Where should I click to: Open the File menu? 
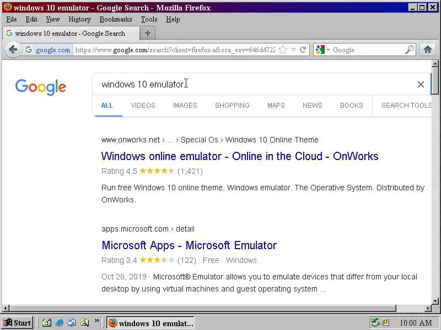point(12,19)
